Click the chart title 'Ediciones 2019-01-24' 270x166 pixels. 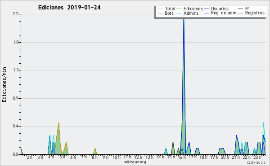point(69,8)
